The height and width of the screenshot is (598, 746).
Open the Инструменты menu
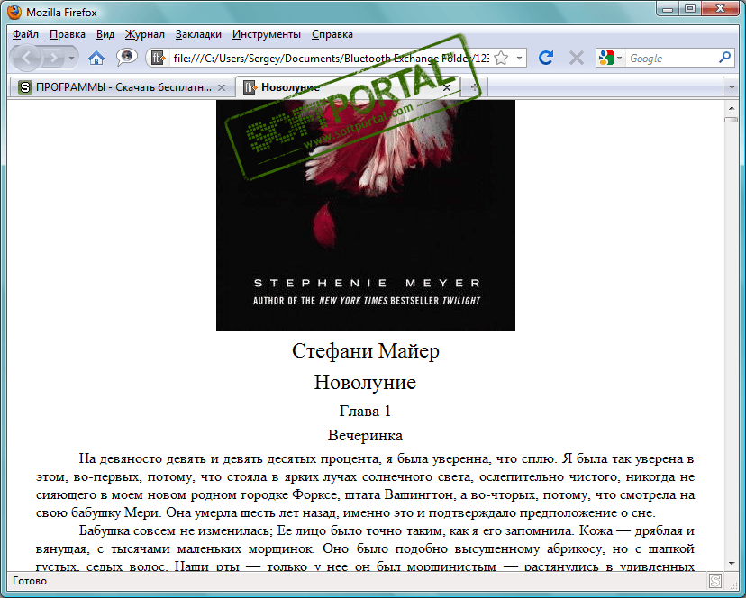coord(267,34)
